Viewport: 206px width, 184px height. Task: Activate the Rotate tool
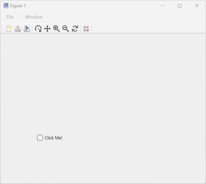click(x=38, y=28)
